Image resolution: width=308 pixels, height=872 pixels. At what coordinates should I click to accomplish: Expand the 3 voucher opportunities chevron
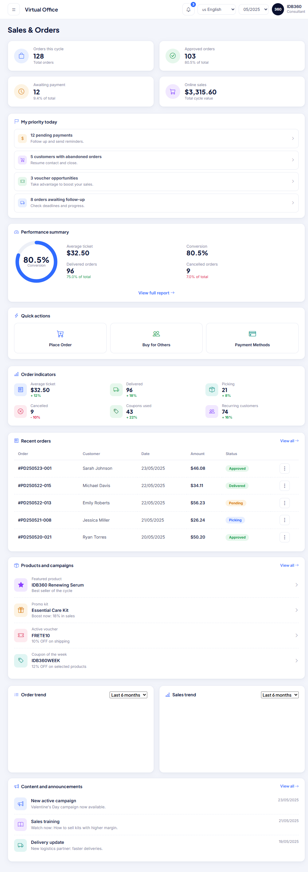coord(293,181)
